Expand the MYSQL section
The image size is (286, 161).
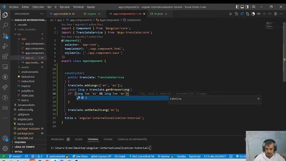click(29, 152)
